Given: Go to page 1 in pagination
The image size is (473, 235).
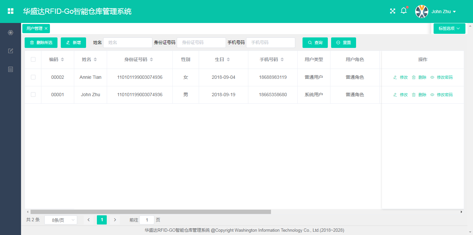Looking at the screenshot, I should 102,220.
